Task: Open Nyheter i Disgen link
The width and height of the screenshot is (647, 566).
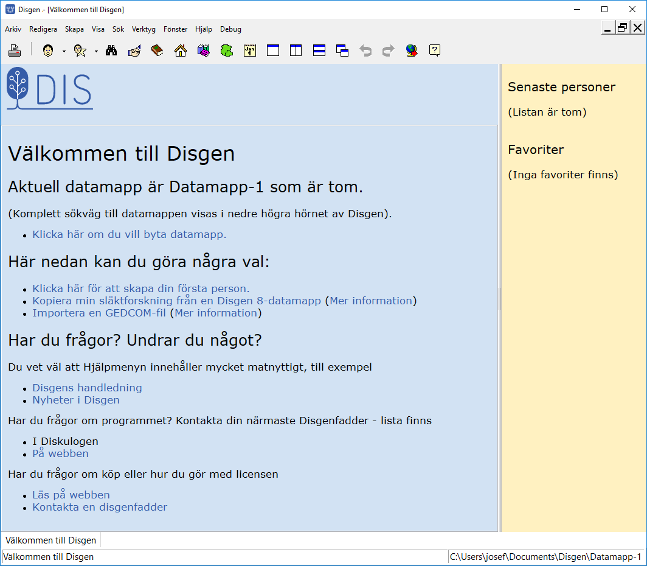Action: tap(76, 400)
